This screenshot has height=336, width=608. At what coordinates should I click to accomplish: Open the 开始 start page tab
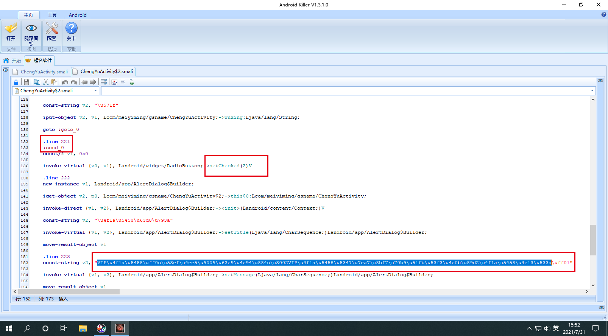click(12, 61)
